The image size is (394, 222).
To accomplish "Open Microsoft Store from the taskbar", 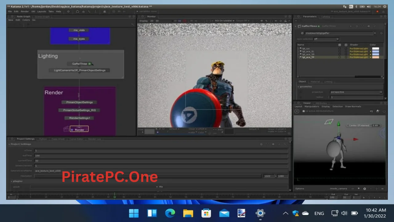I will tap(206, 213).
